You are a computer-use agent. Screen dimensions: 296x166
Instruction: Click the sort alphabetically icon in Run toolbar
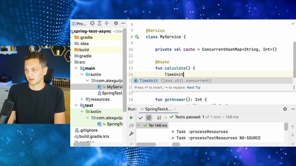159,118
